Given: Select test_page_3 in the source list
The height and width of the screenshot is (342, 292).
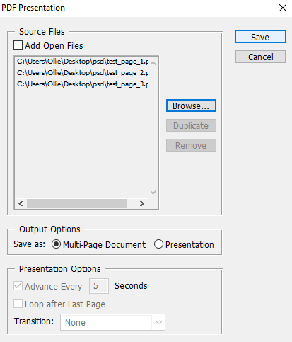Looking at the screenshot, I should coord(82,84).
